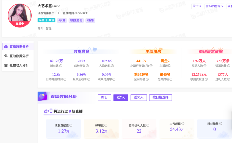Click the help icon next to 送礼人数
232x143 pixels.
(x=229, y=79)
